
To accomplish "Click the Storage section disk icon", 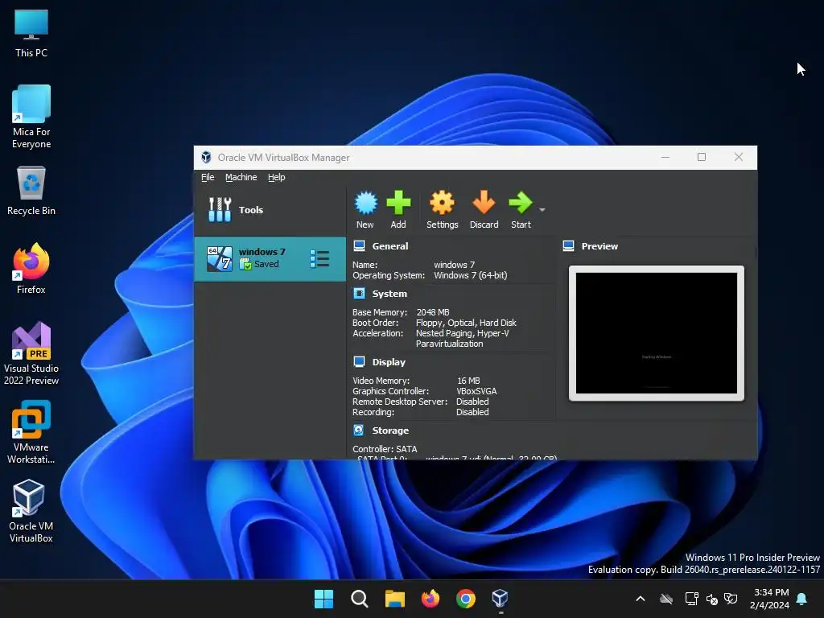I will [x=359, y=430].
